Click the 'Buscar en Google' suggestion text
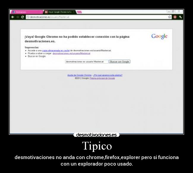The height and width of the screenshot is (173, 193). (x=37, y=56)
